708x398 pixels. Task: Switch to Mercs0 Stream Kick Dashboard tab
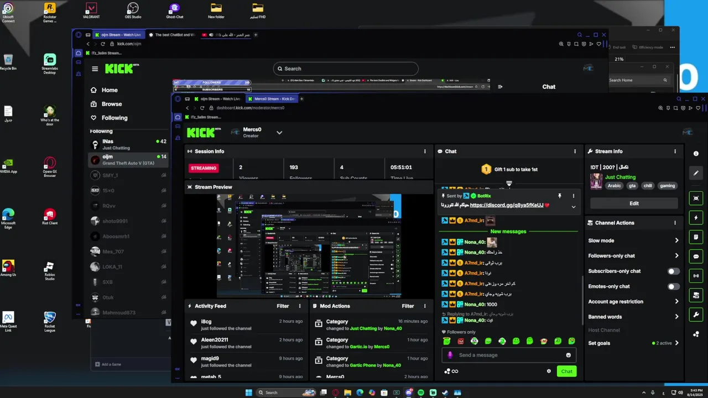[272, 99]
